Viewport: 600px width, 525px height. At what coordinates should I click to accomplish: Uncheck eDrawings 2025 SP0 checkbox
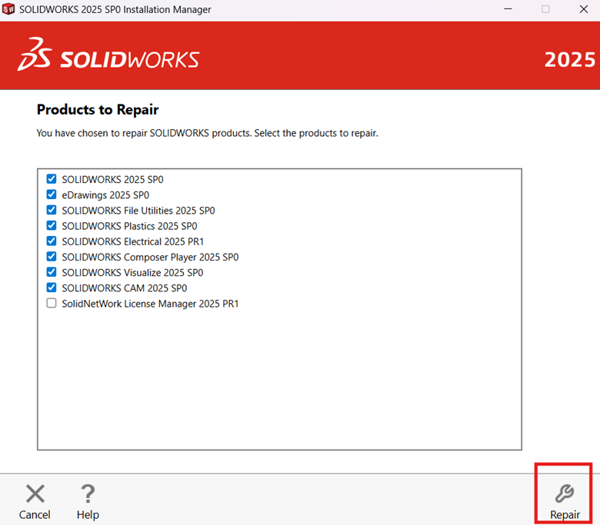pyautogui.click(x=52, y=194)
